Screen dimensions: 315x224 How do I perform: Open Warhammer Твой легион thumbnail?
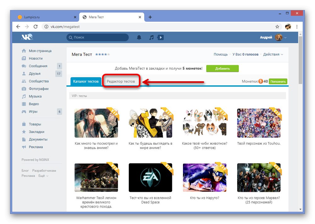pos(96,178)
